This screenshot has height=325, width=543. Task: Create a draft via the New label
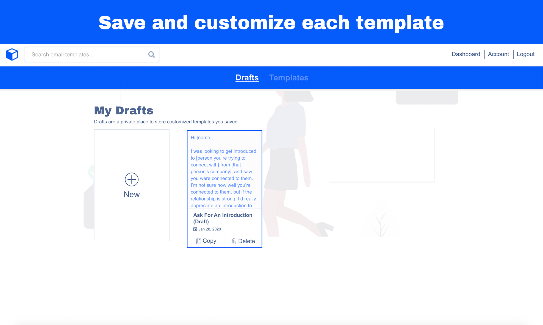click(132, 194)
